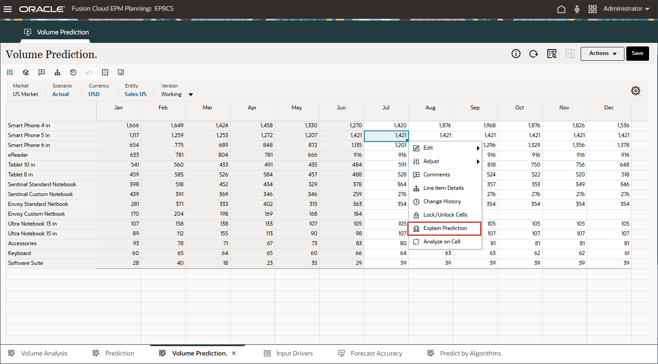Click the comments toolbar icon
This screenshot has height=364, width=658.
point(42,72)
